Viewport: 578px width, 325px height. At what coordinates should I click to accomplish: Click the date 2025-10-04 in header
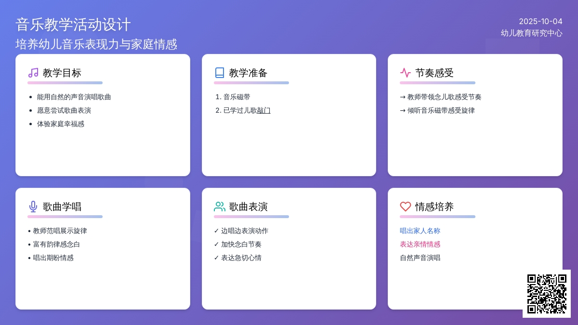540,21
